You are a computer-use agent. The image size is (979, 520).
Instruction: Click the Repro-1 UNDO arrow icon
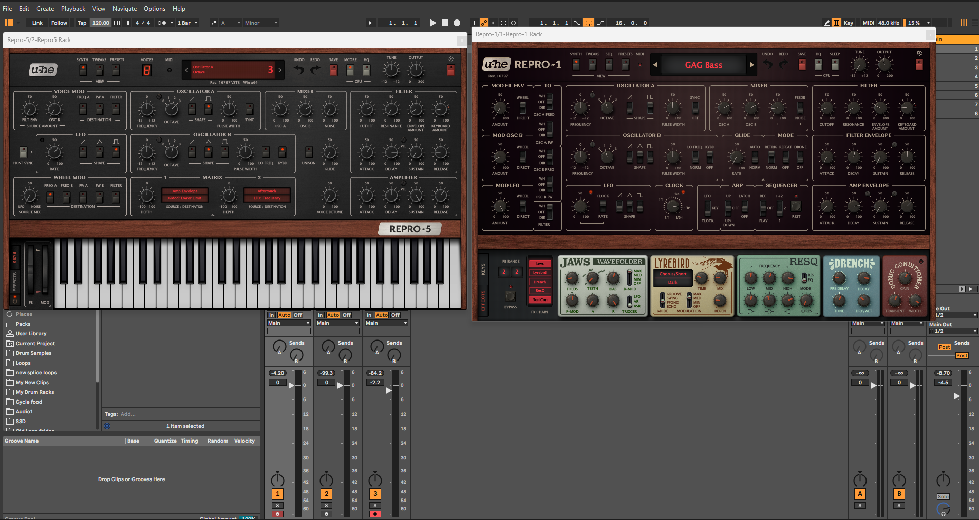767,64
